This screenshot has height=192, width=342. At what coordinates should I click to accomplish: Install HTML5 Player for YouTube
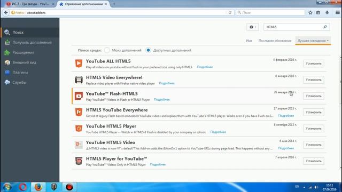(314, 161)
